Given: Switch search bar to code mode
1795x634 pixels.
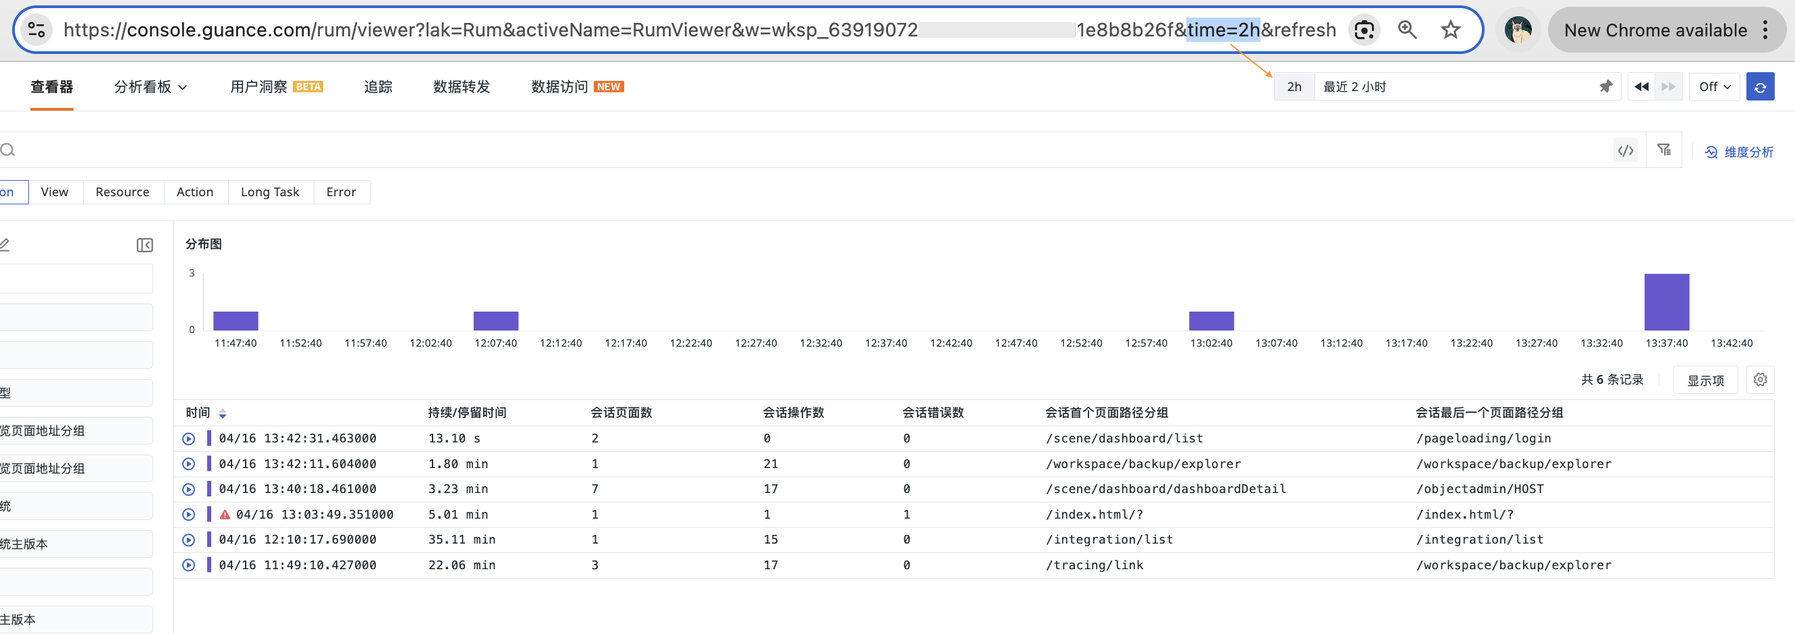Looking at the screenshot, I should click(x=1625, y=150).
